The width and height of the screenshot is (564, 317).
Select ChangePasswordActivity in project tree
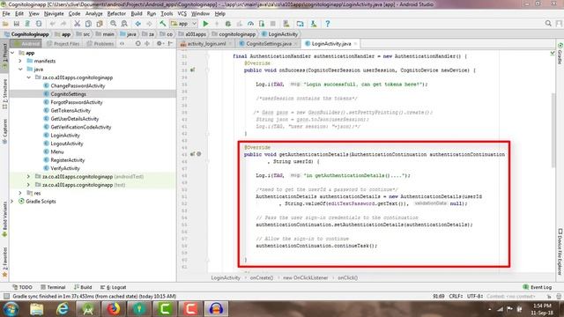(x=78, y=86)
